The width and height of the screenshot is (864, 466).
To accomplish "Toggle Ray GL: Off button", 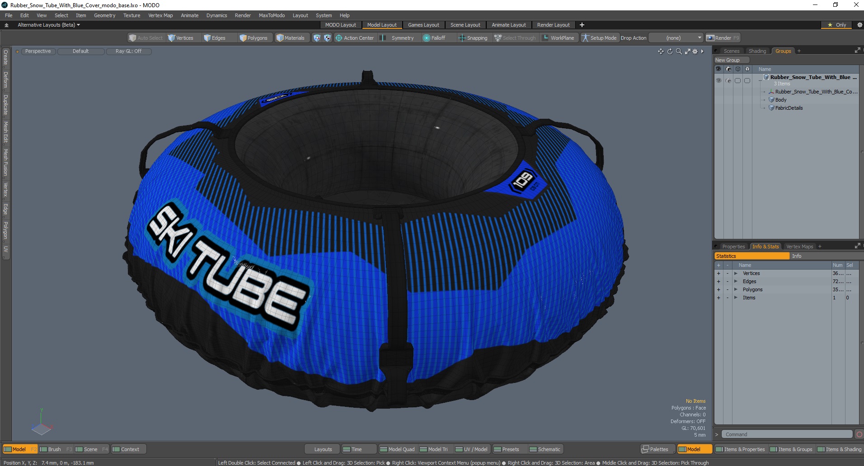I will click(x=128, y=51).
